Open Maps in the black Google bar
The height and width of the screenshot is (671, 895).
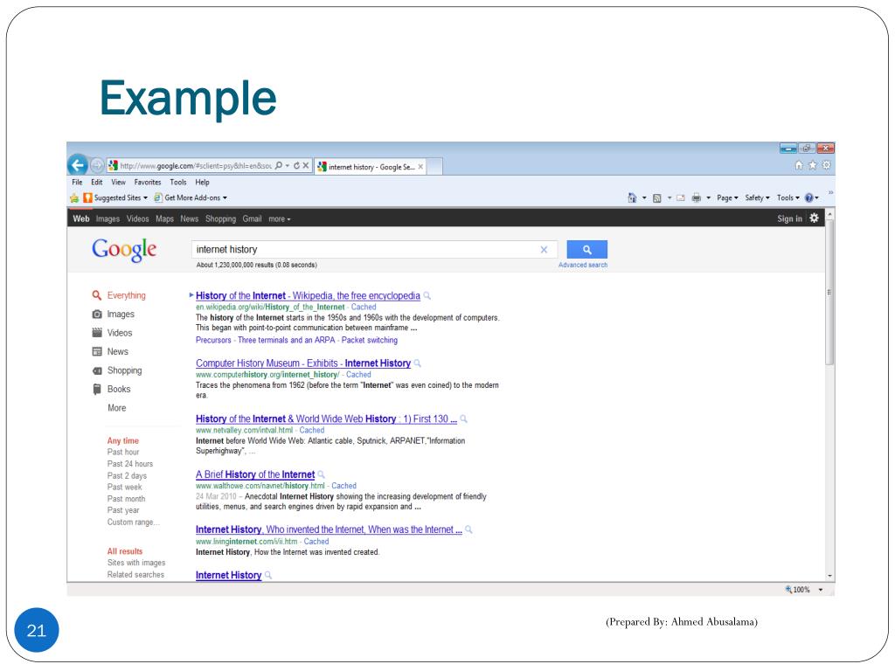[164, 218]
